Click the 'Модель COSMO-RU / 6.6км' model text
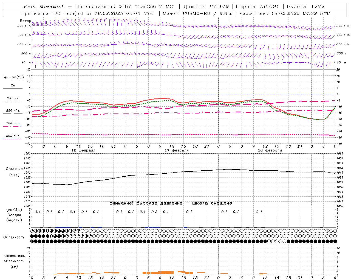Screen dimensions: 351x280 197,13
